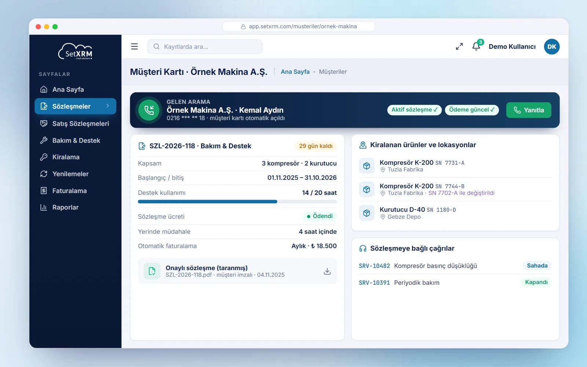Image resolution: width=587 pixels, height=367 pixels.
Task: Click the incoming call phone icon
Action: 149,110
